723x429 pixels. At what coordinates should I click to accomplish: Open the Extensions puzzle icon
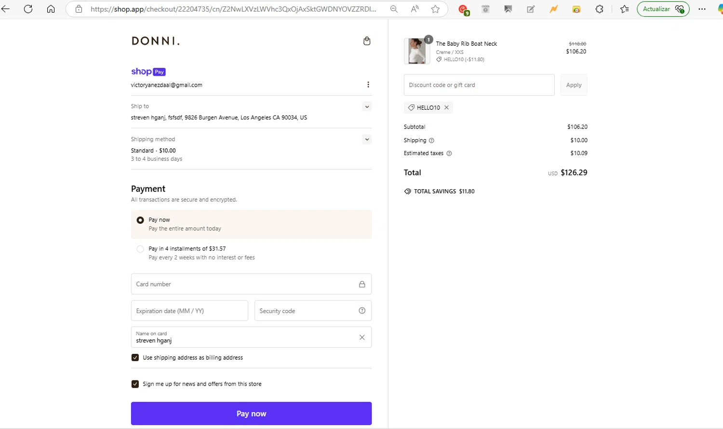pos(599,9)
